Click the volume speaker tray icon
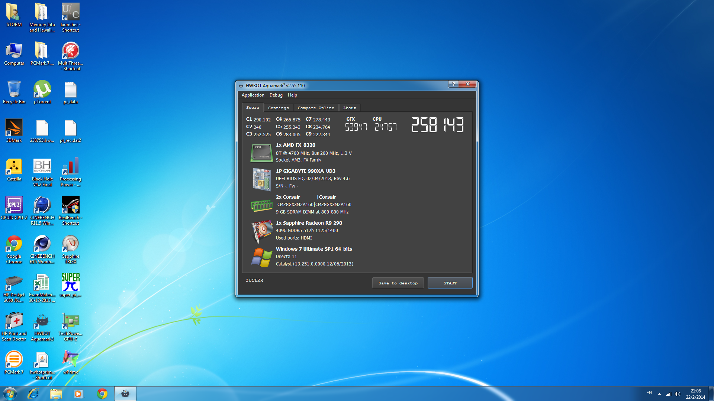 (677, 394)
